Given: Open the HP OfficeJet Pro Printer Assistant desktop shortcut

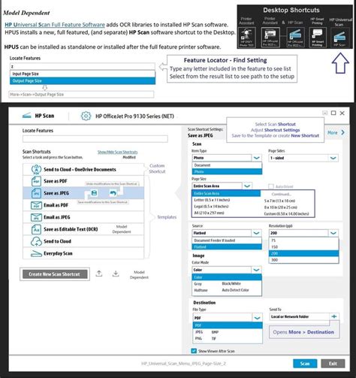Looking at the screenshot, I should pos(270,38).
